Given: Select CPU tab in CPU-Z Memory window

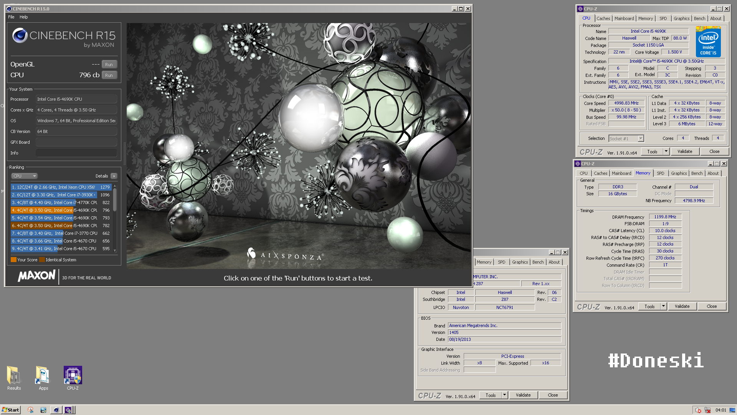Looking at the screenshot, I should point(584,173).
